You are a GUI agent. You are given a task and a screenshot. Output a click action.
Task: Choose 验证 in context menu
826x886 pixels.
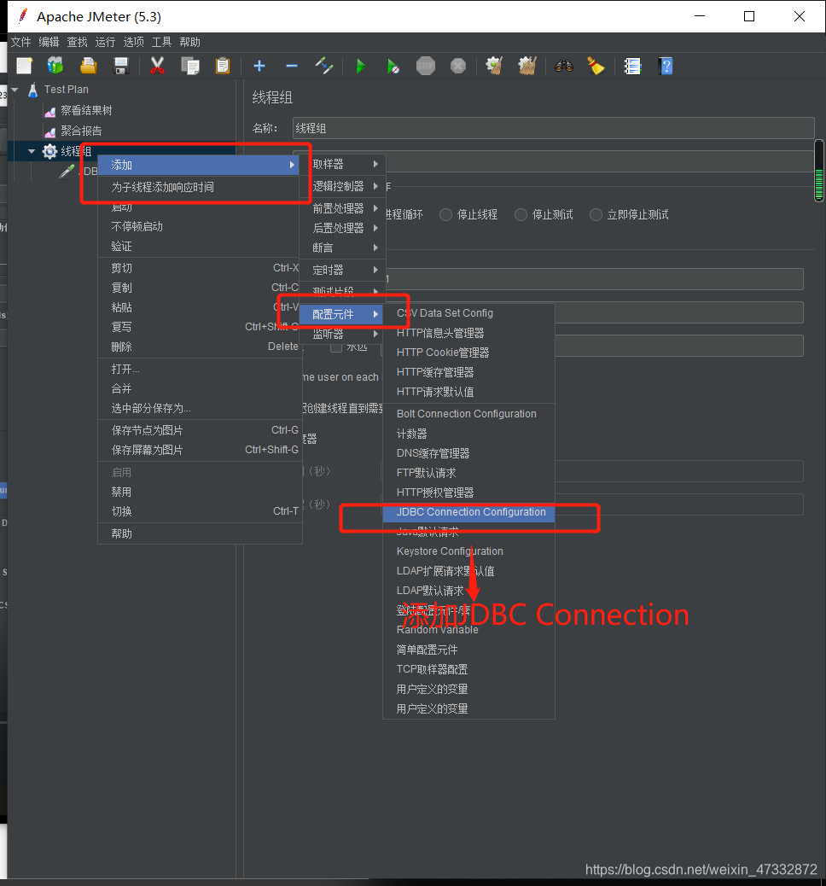200,247
